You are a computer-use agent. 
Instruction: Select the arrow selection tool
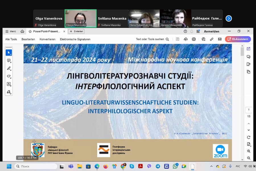click(x=9, y=53)
